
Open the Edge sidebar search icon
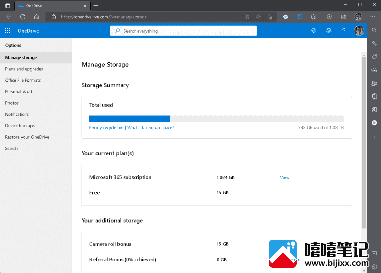(374, 30)
